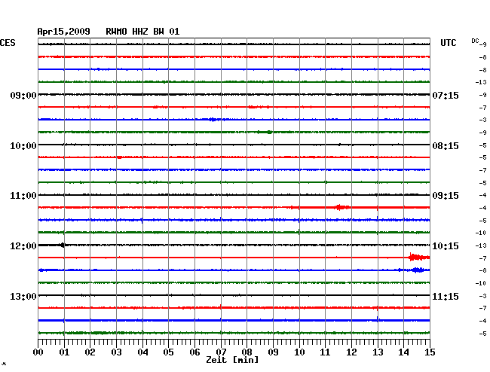490x372 pixels.
Task: Click the date label "Apr15,2009"
Action: (x=64, y=32)
